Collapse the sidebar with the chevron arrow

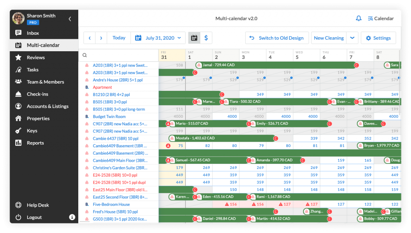[x=69, y=18]
